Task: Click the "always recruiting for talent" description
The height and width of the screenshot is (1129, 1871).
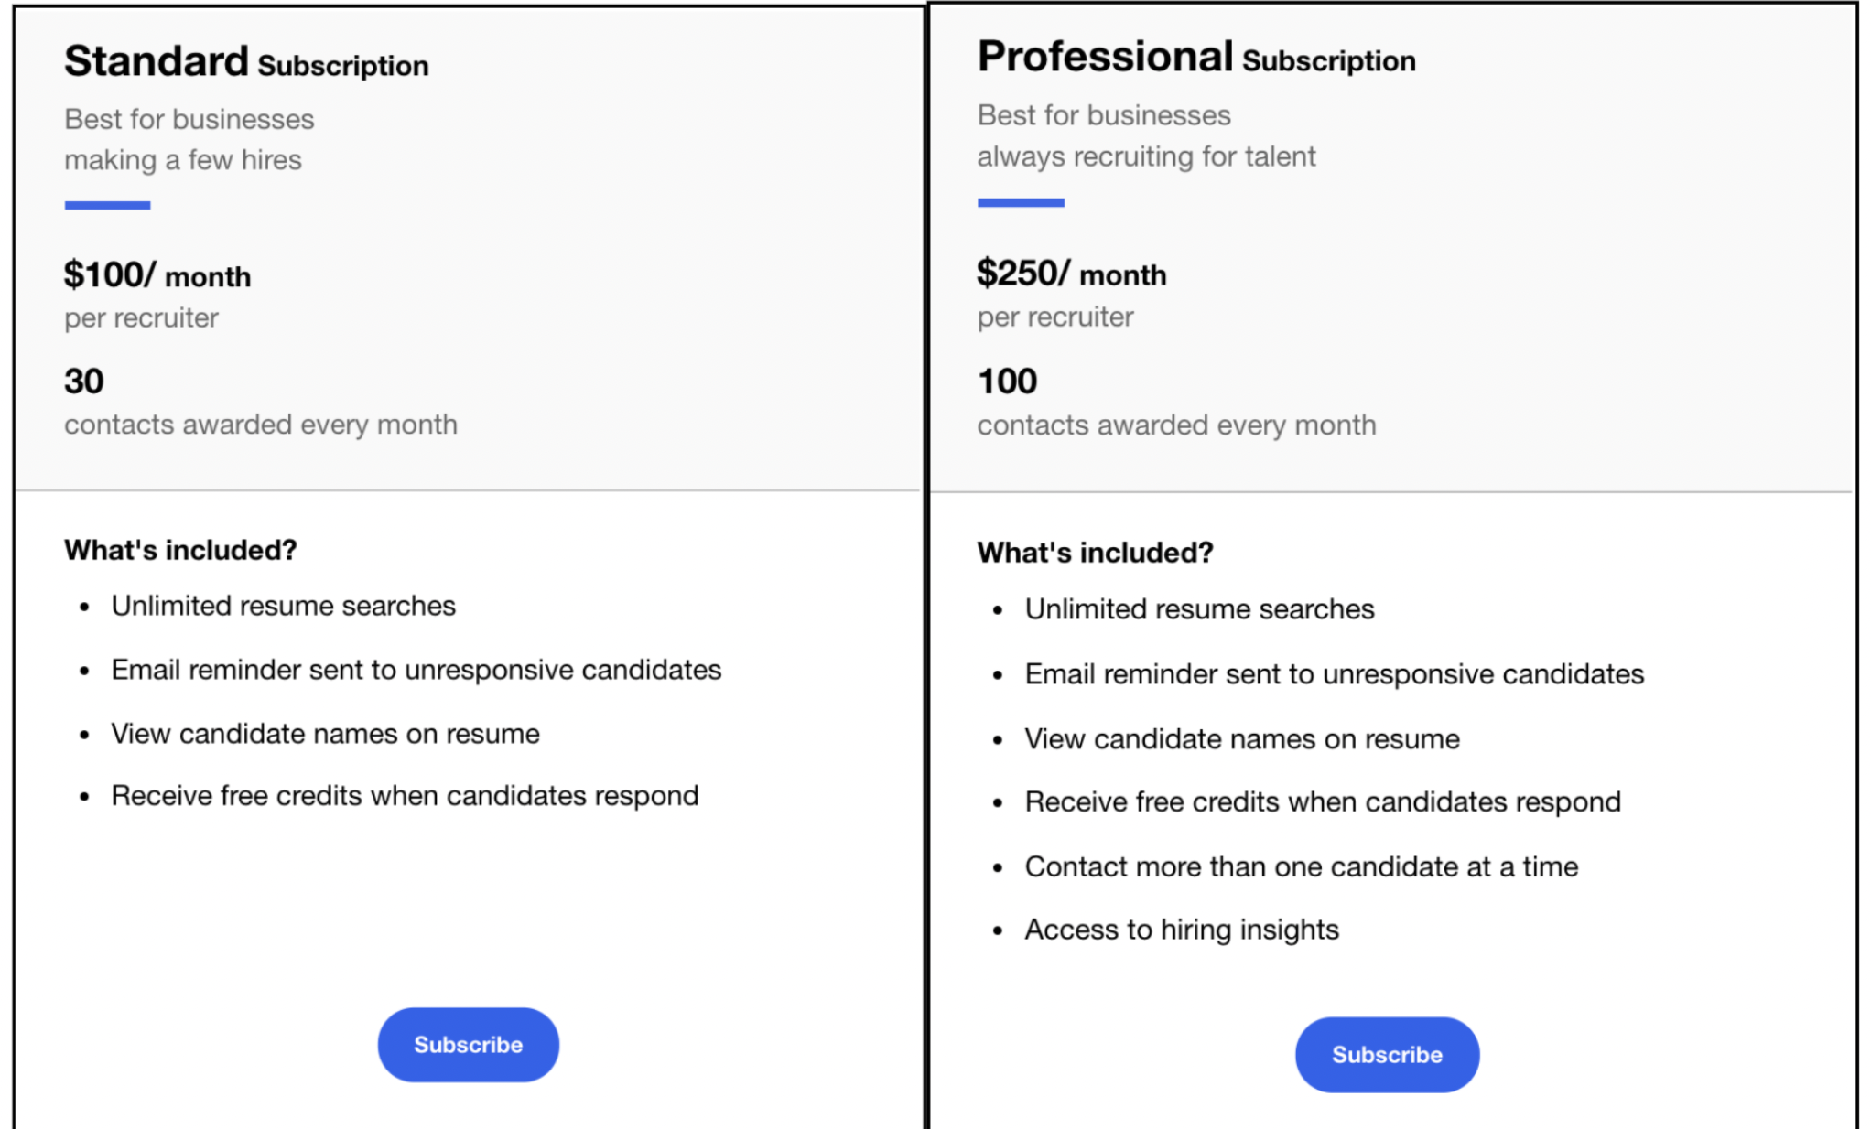Action: tap(1146, 156)
